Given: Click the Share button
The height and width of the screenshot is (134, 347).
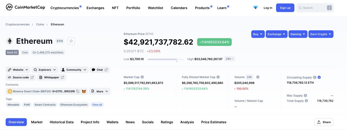Looking at the screenshot, I should 324,122.
